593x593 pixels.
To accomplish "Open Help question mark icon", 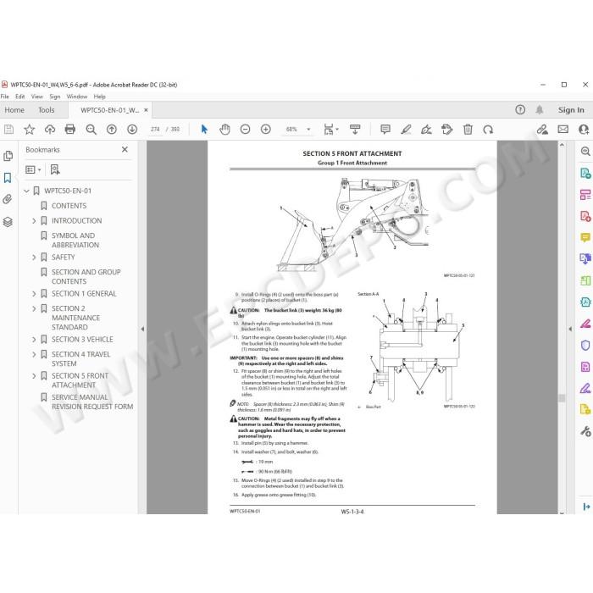I will point(520,109).
